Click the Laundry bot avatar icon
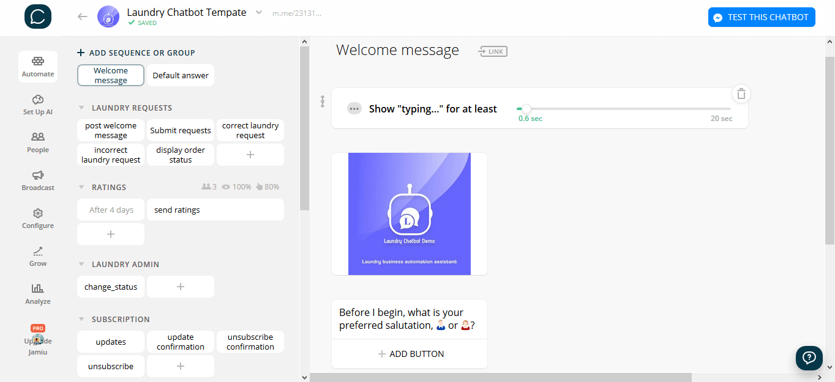Screen dimensions: 835x382 [108, 17]
